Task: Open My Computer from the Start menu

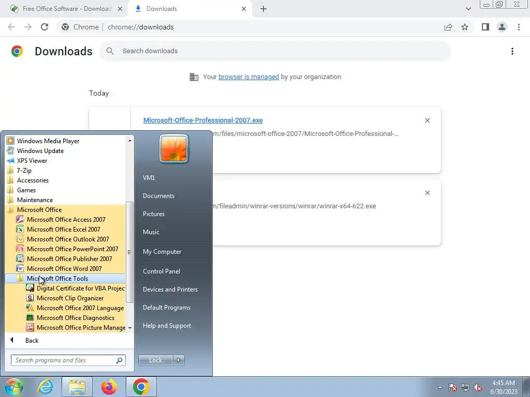Action: point(162,252)
